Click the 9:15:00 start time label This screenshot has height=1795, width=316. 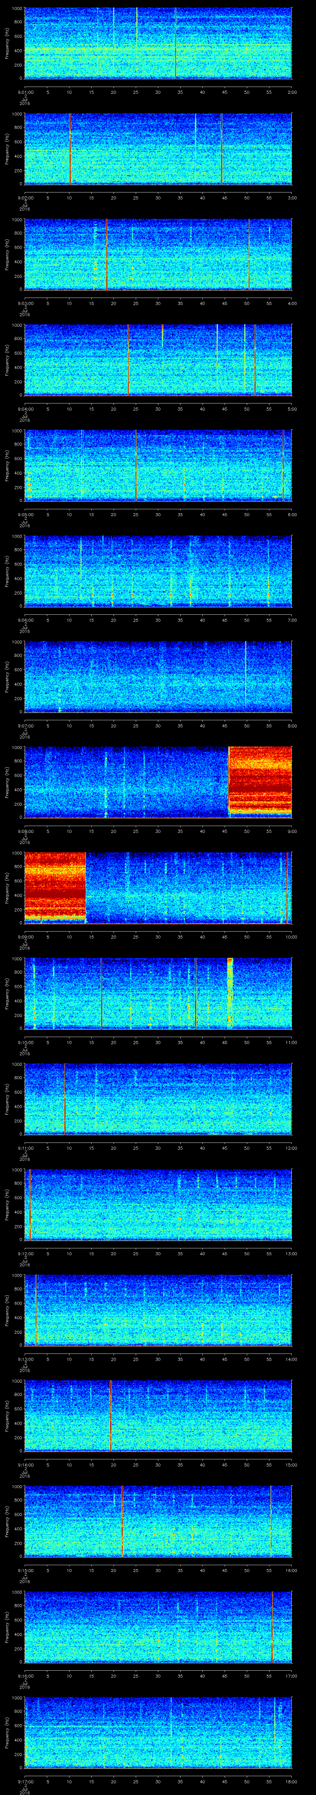25,1571
